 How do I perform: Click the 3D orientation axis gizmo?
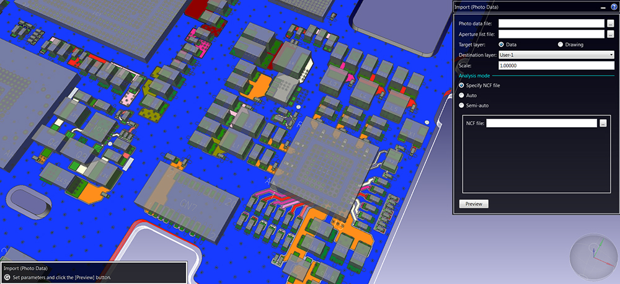click(593, 254)
